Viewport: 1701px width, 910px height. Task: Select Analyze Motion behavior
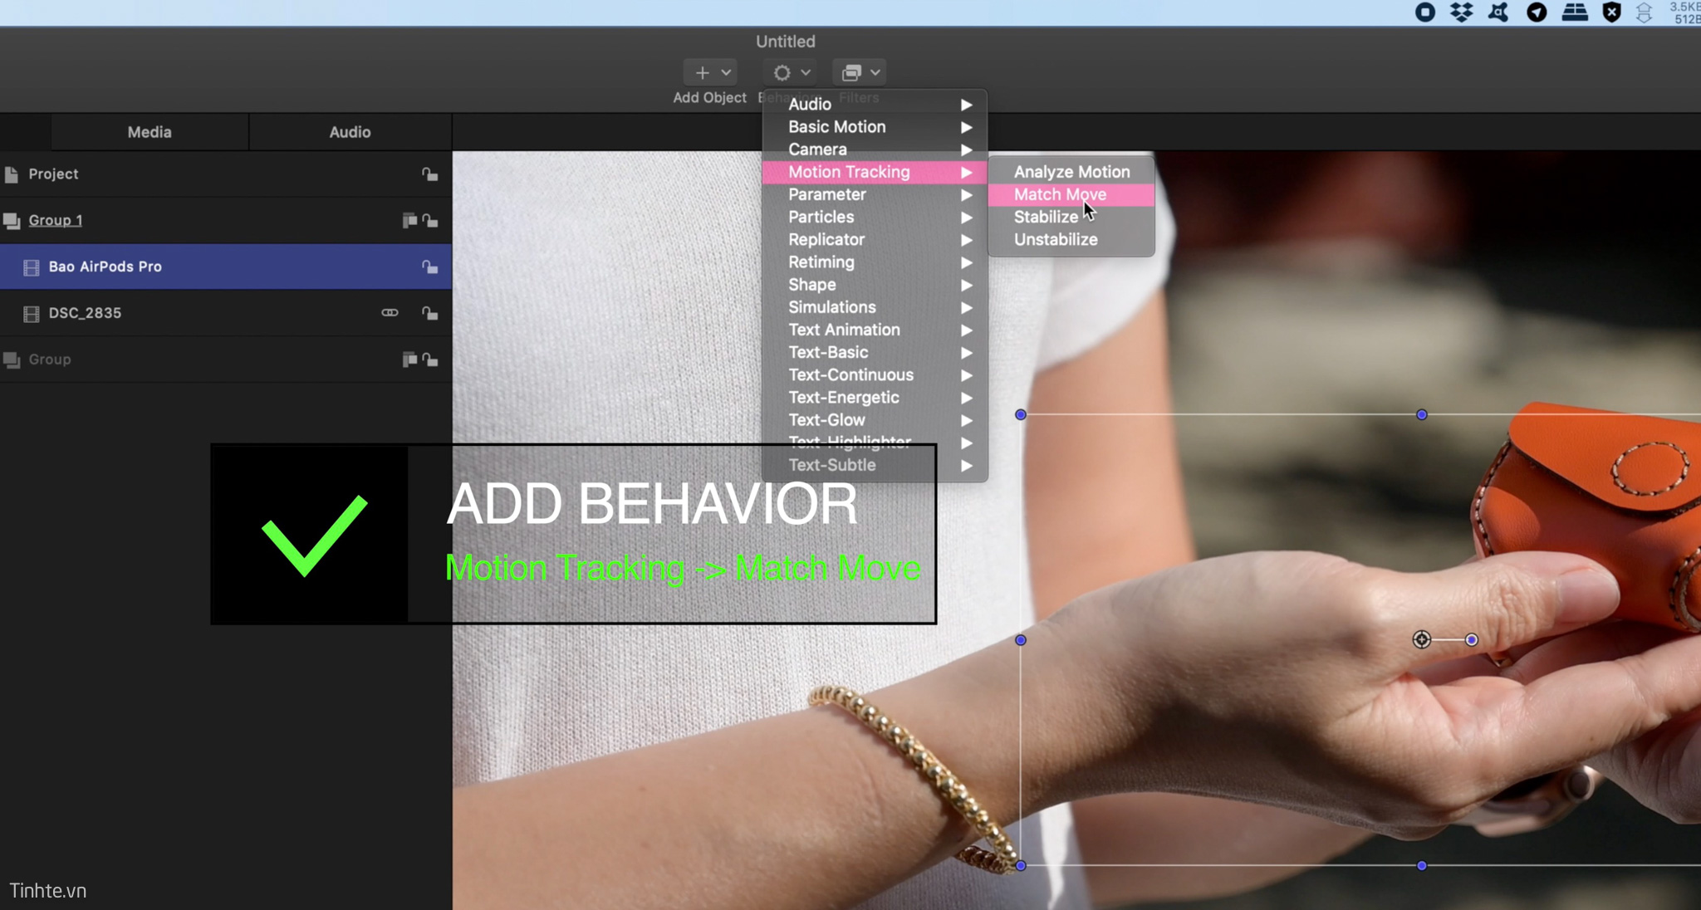pyautogui.click(x=1071, y=172)
